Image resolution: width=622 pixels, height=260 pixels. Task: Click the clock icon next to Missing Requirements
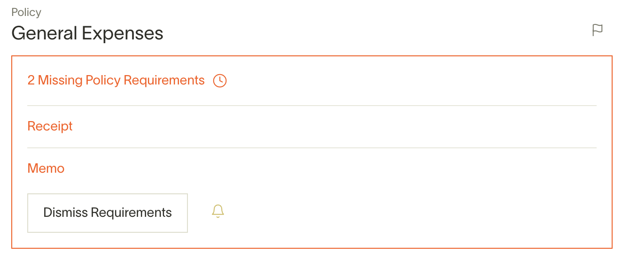coord(219,81)
